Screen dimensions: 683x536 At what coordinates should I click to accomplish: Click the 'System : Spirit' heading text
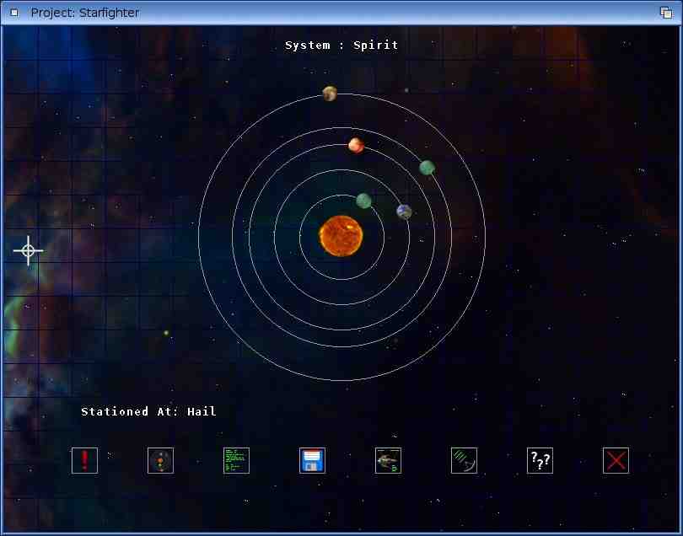coord(341,46)
